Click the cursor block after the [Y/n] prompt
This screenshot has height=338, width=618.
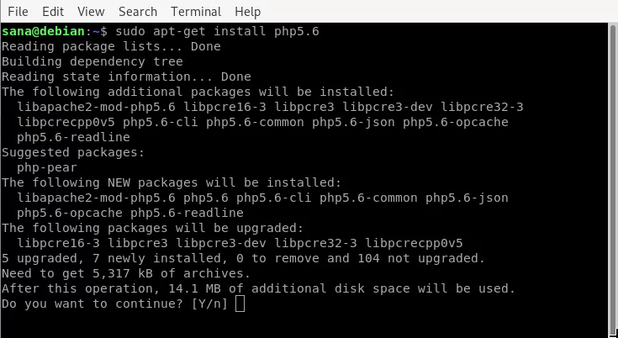tap(240, 304)
